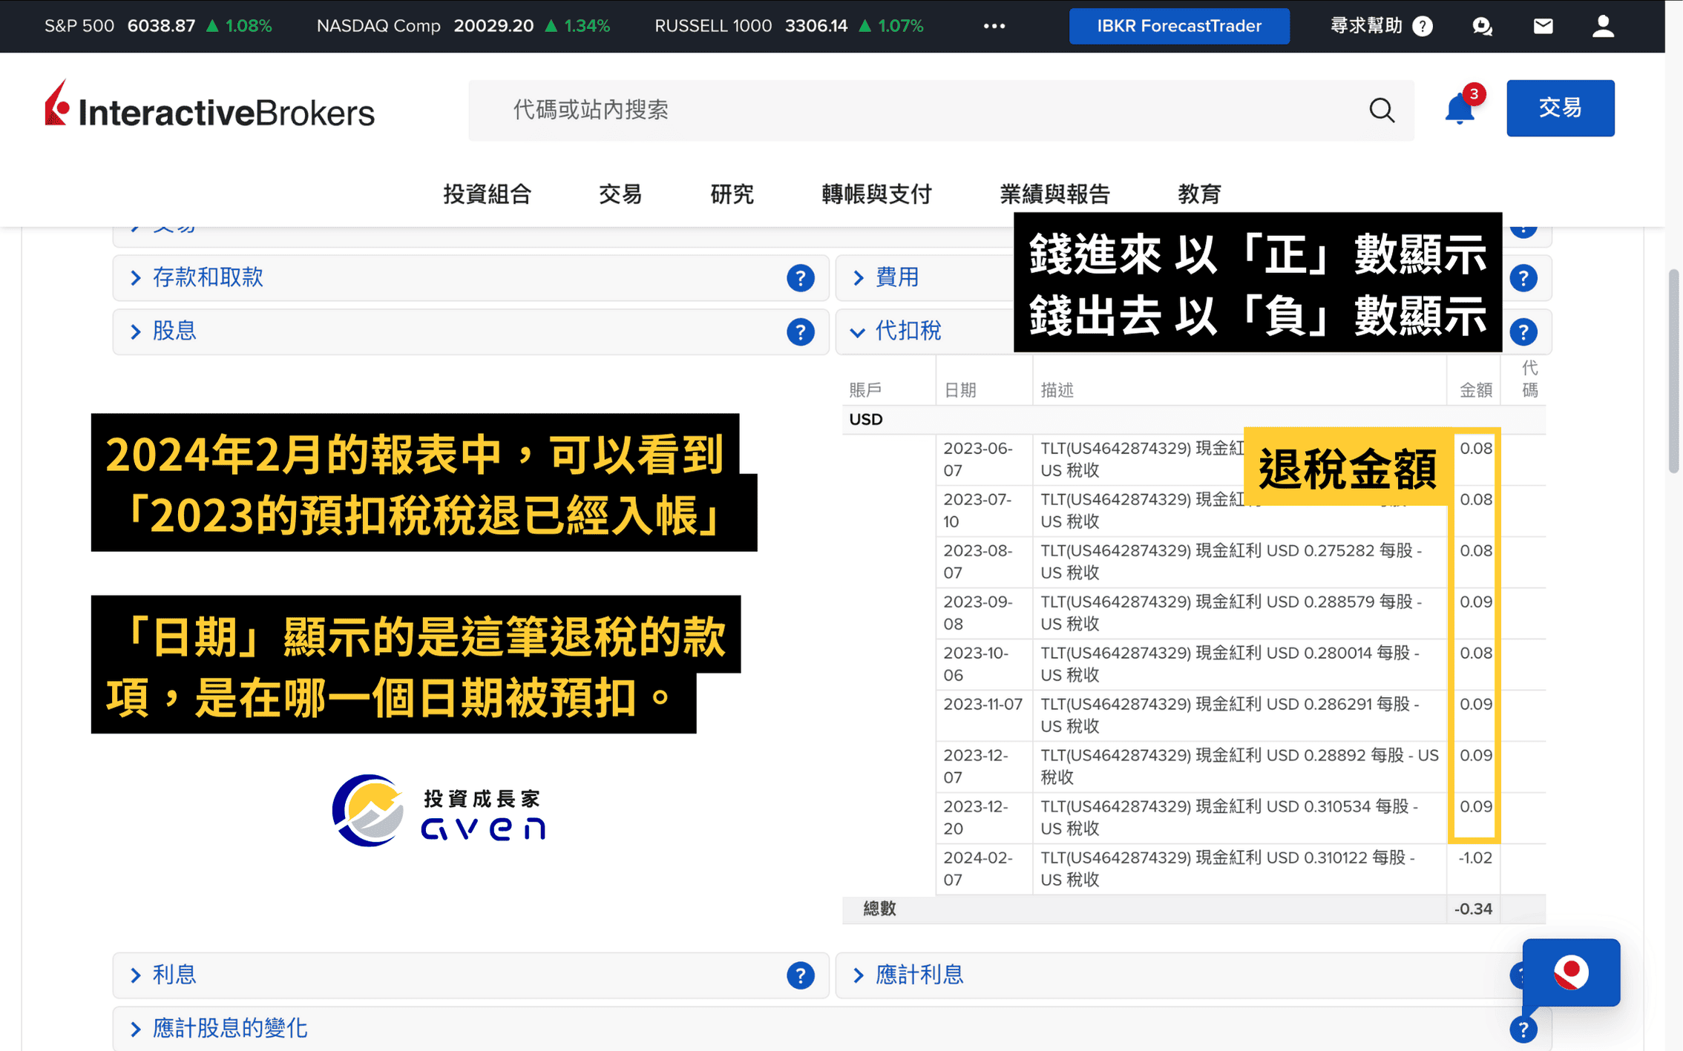Click the S&P 500 index ticker

click(158, 26)
